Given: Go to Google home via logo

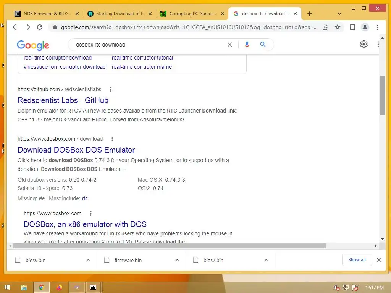Looking at the screenshot, I should (x=33, y=45).
